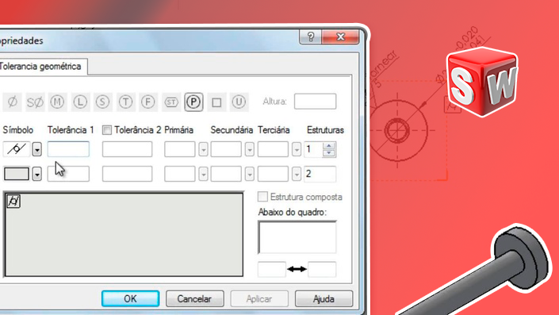Screen dimensions: 559x315
Task: Toggle the projected tolerance P icon
Action: [193, 102]
